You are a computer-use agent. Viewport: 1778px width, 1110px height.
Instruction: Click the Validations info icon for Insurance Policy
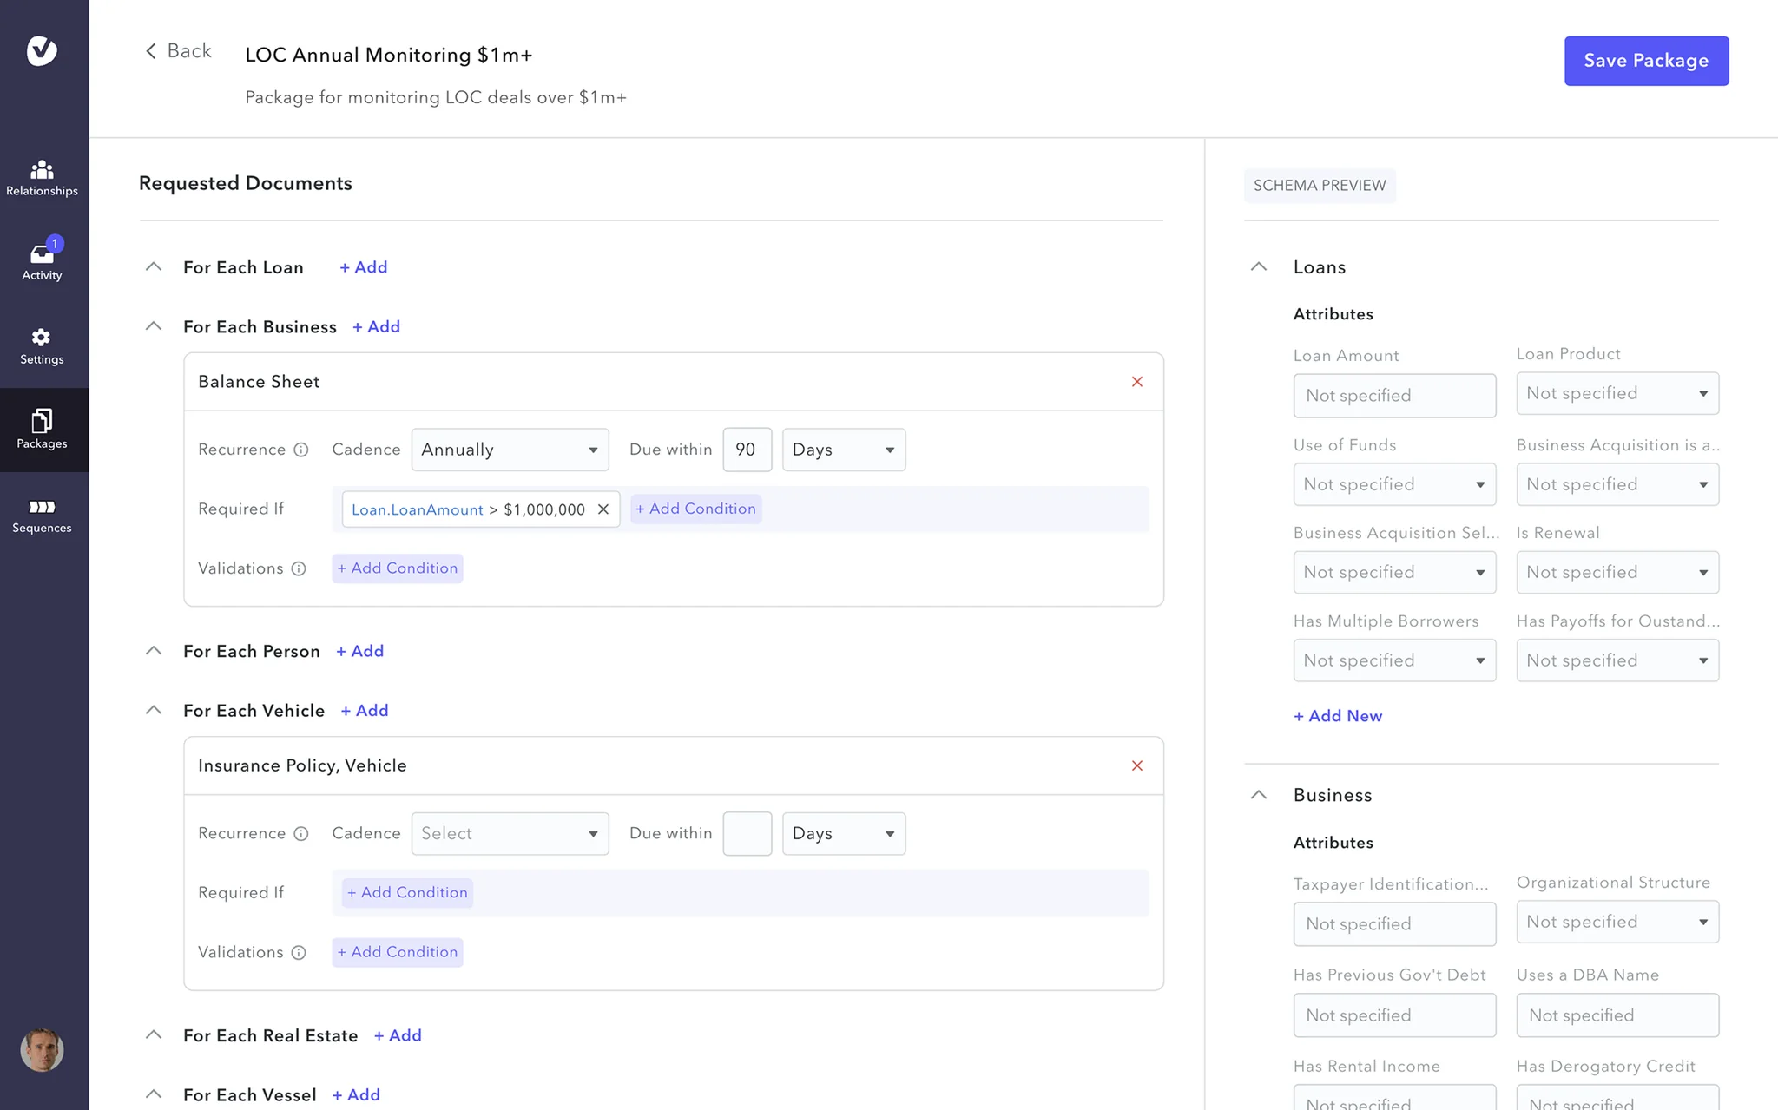[x=299, y=952]
